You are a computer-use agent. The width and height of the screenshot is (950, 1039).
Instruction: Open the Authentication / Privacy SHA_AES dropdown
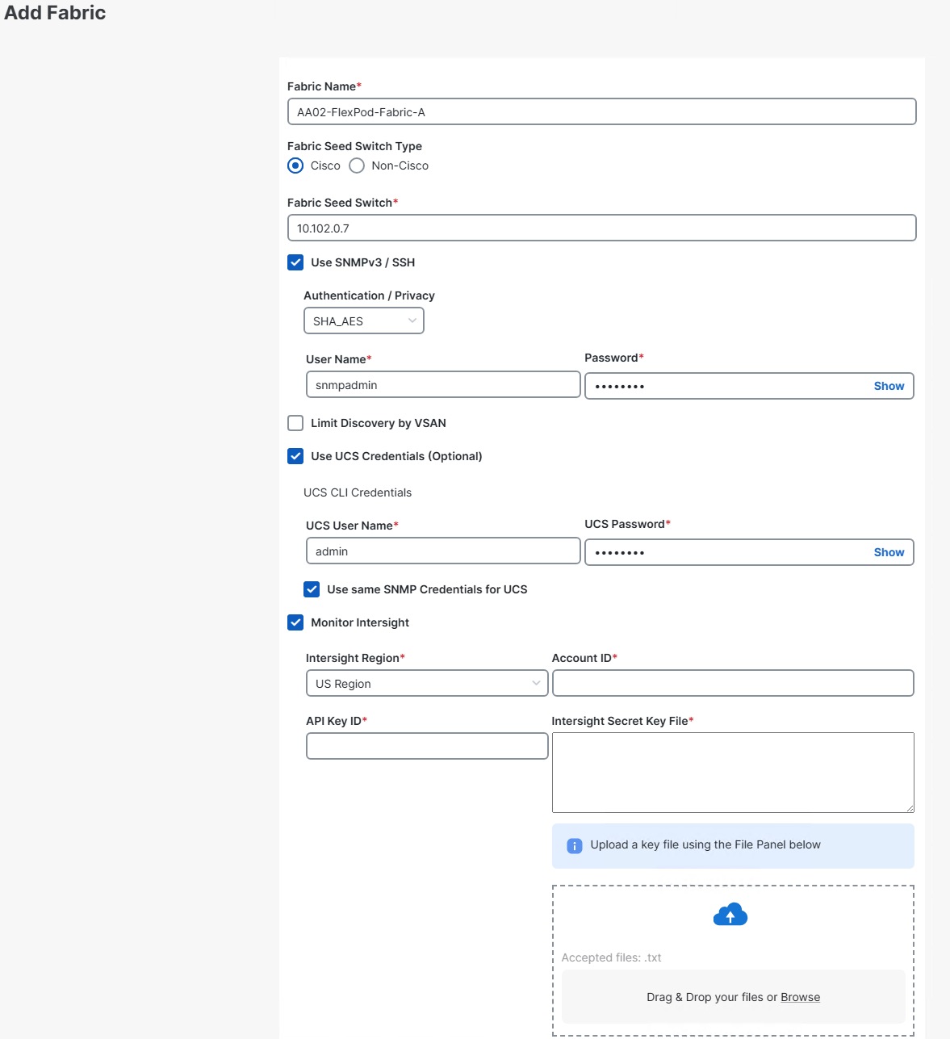point(364,321)
